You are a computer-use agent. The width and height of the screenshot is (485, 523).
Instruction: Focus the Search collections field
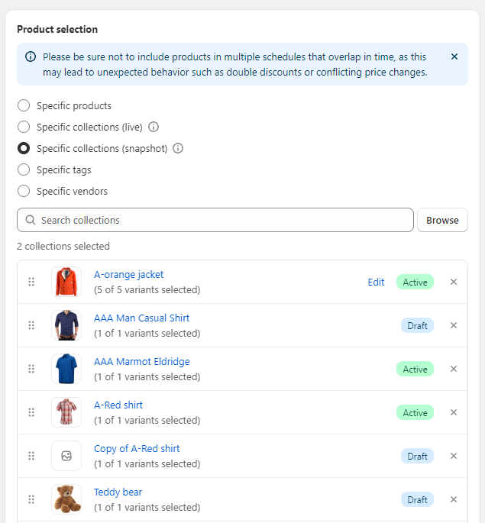(215, 220)
